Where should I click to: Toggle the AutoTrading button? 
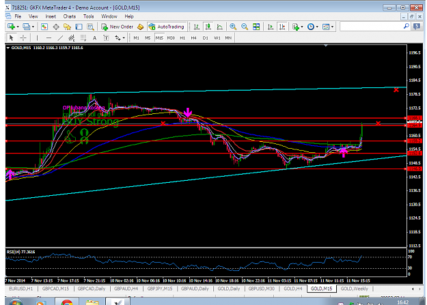pyautogui.click(x=167, y=27)
